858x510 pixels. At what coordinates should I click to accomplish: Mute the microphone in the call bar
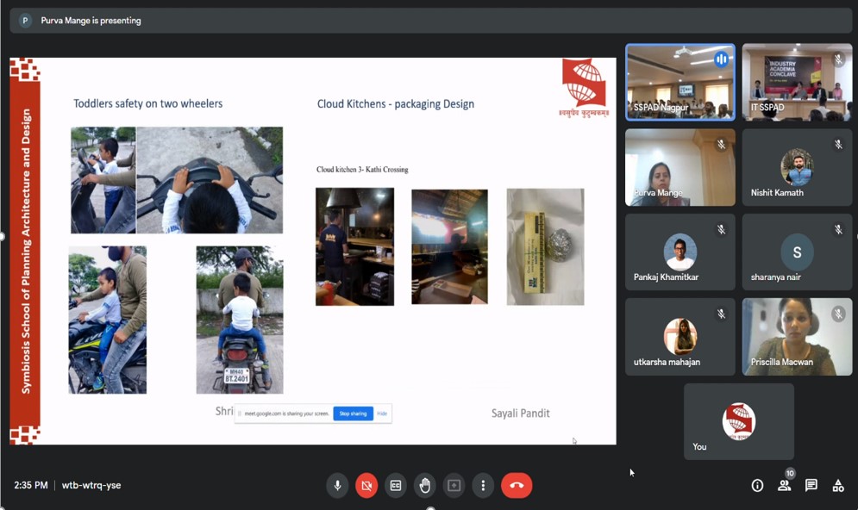point(337,486)
